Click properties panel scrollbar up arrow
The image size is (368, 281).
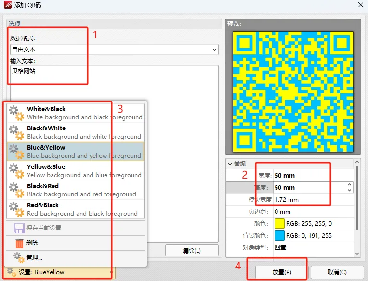click(357, 162)
